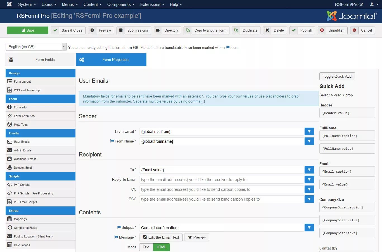Viewport: 382px width, 252px height.
Task: Open the Users menu
Action: tap(49, 4)
